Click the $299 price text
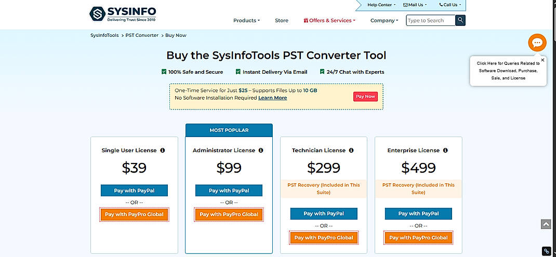 pos(324,168)
